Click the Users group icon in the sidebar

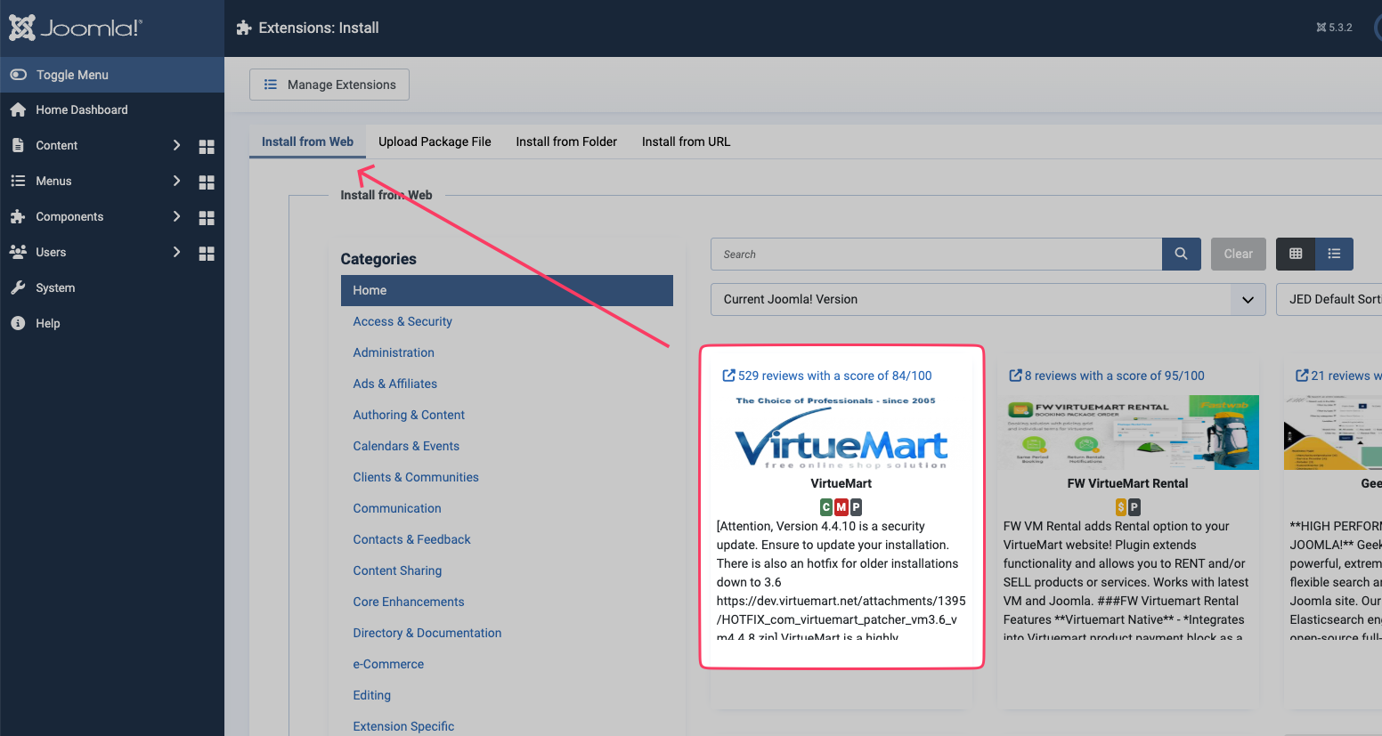pyautogui.click(x=18, y=252)
